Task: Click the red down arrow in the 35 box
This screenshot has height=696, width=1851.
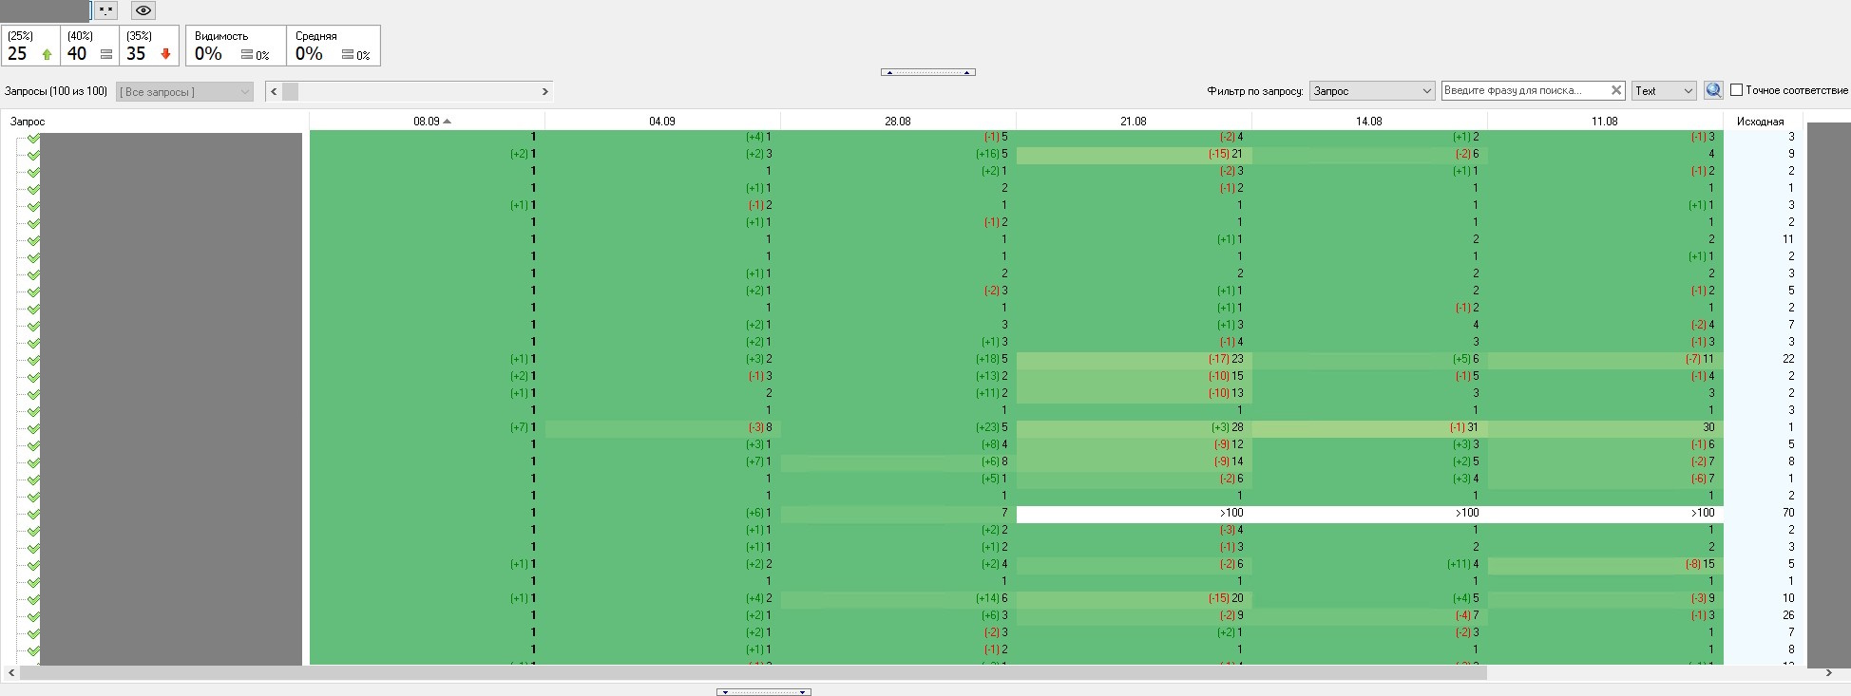Action: click(165, 54)
